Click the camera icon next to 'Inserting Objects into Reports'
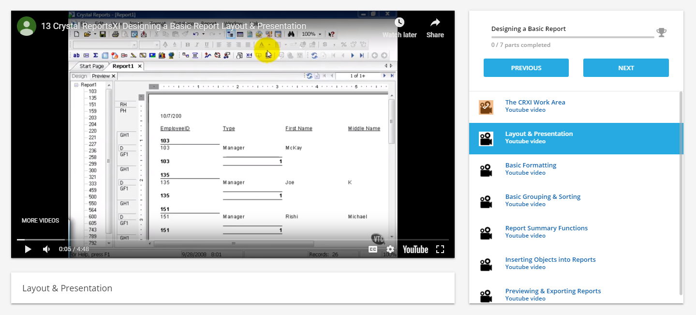Image resolution: width=696 pixels, height=315 pixels. click(x=486, y=265)
